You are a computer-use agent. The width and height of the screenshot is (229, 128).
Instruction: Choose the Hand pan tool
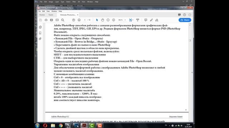(103, 20)
